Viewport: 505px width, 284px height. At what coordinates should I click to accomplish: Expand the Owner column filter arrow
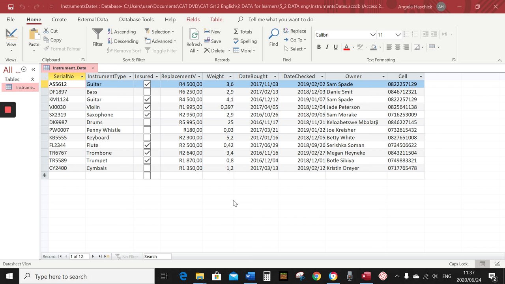(383, 77)
